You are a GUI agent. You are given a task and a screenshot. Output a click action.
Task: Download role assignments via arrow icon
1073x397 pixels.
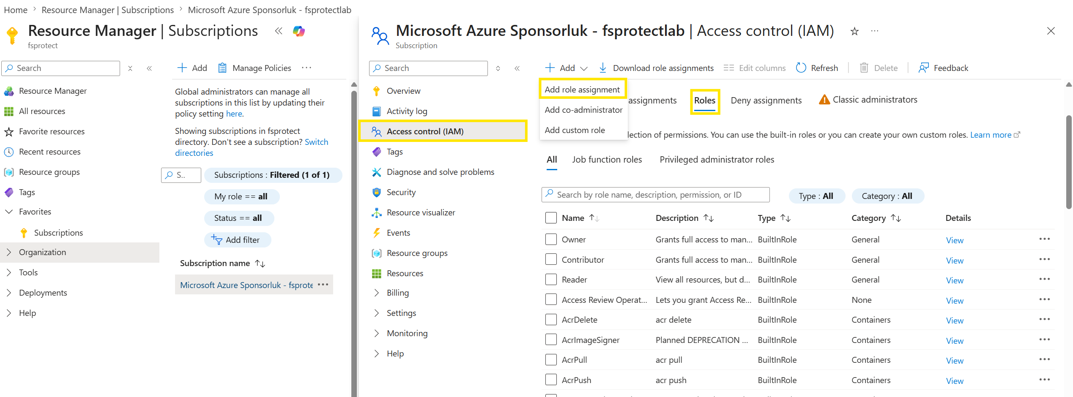603,68
